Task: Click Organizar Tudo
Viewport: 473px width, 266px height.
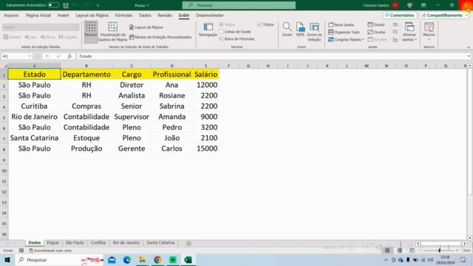Action: click(344, 32)
